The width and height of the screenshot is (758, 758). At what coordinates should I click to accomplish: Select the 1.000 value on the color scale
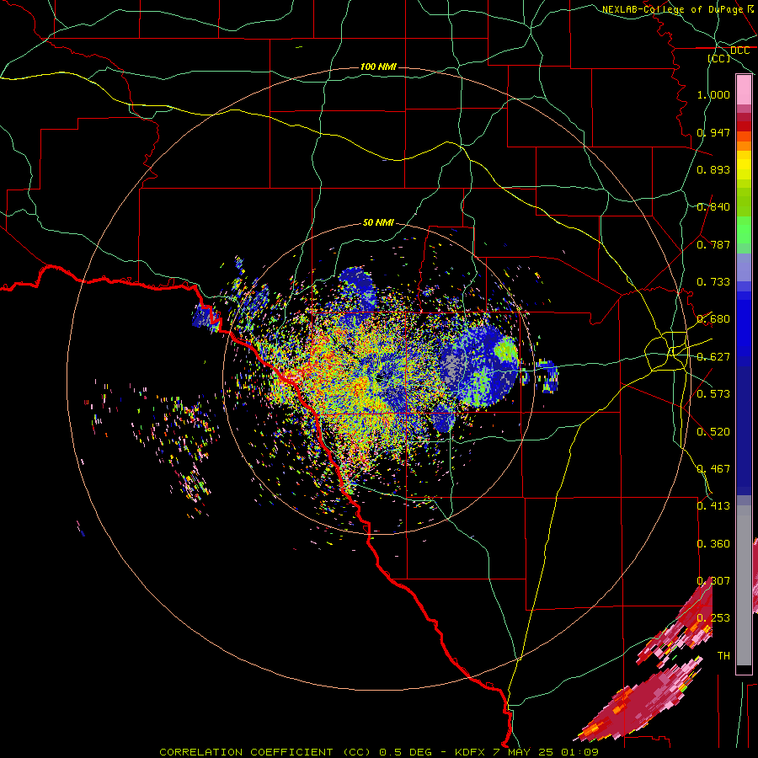click(713, 94)
